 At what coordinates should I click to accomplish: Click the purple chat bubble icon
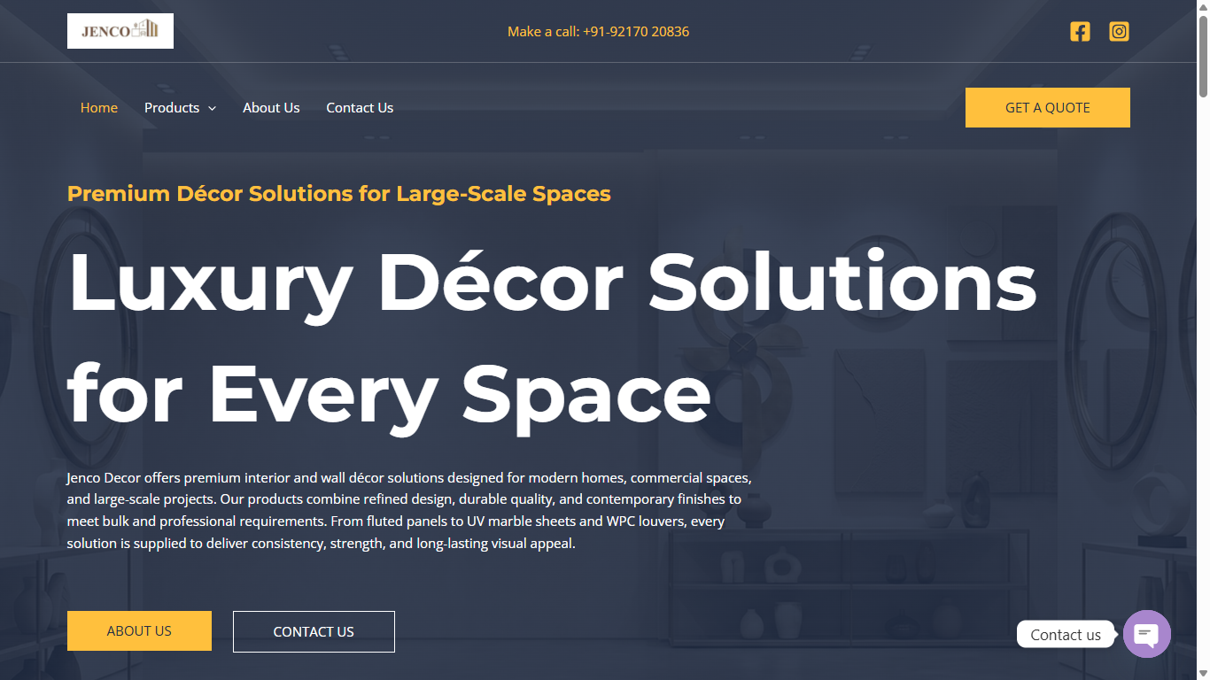tap(1147, 634)
